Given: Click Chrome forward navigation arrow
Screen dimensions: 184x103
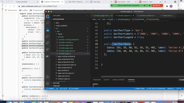Looking at the screenshot, I should [x=10, y=6].
